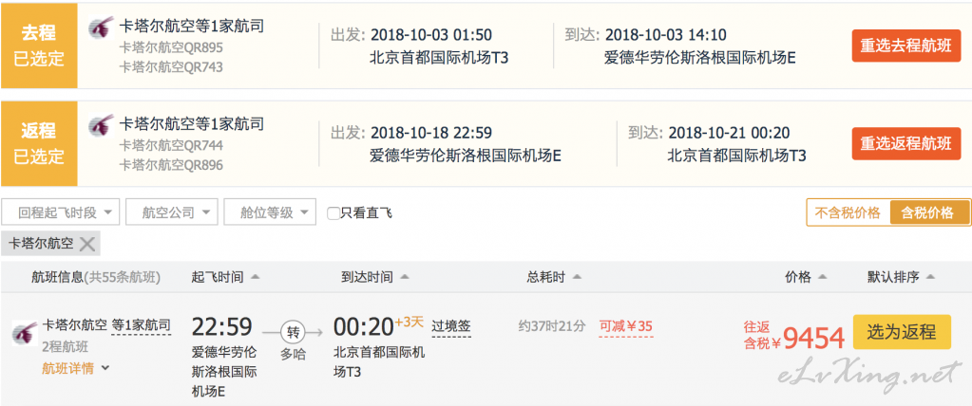Click the Qatar Airways logo in the 返程 row
Screen dimensions: 972x406
101,125
